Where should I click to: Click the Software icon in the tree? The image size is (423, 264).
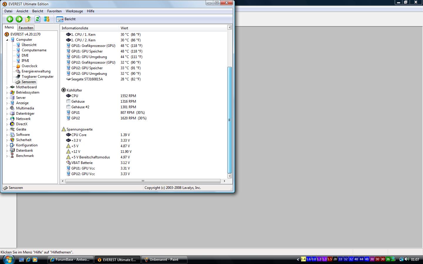12,135
